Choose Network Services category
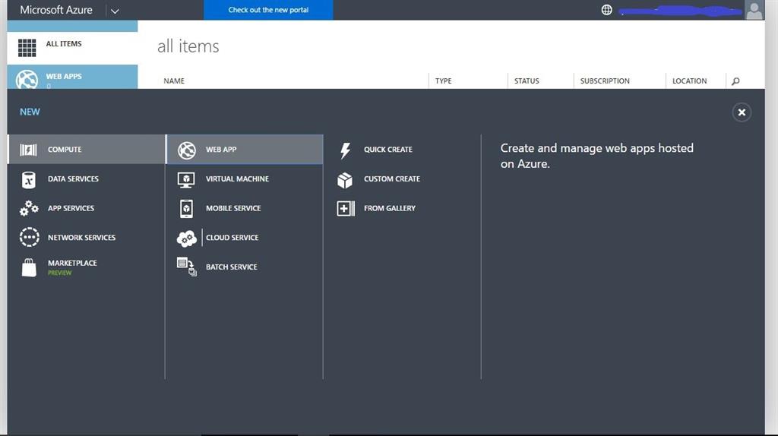This screenshot has width=778, height=436. pos(87,238)
